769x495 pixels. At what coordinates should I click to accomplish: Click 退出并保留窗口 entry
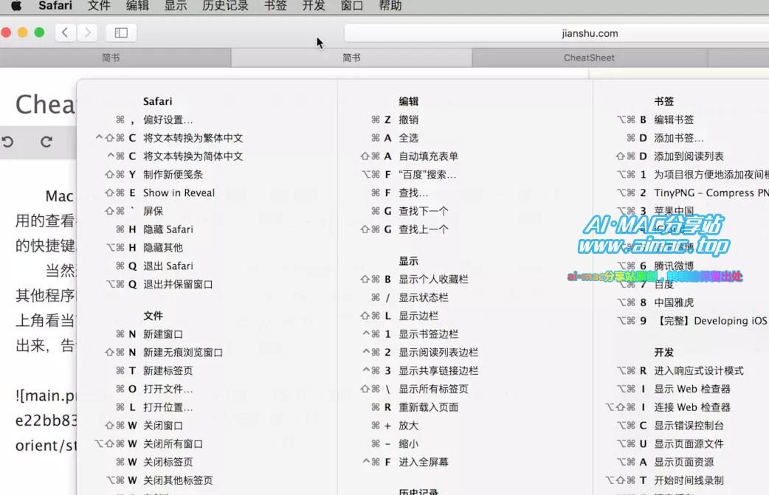click(178, 284)
